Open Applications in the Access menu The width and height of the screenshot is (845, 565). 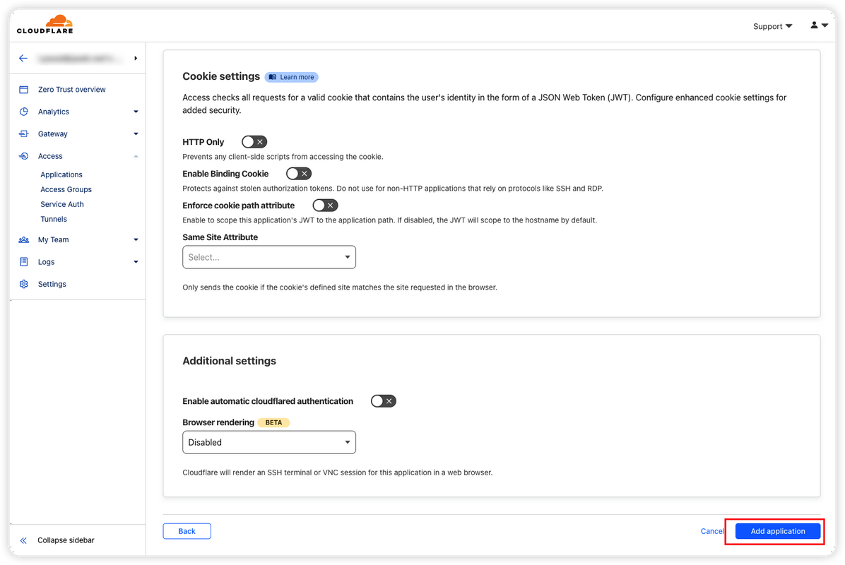click(61, 174)
